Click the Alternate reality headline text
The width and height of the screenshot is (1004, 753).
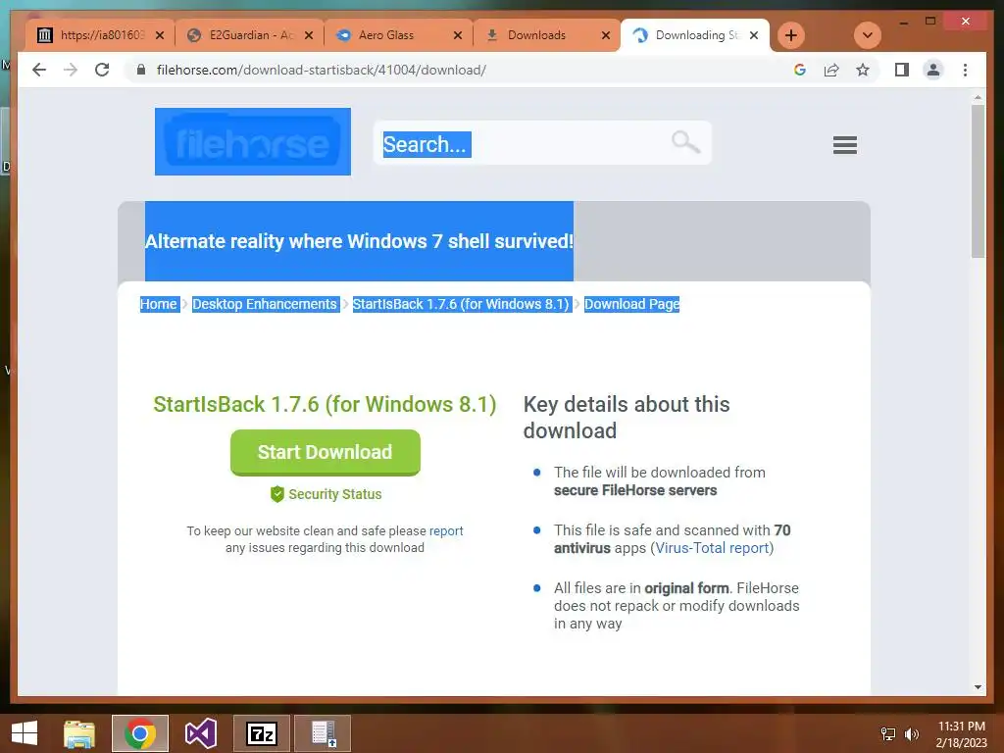359,241
